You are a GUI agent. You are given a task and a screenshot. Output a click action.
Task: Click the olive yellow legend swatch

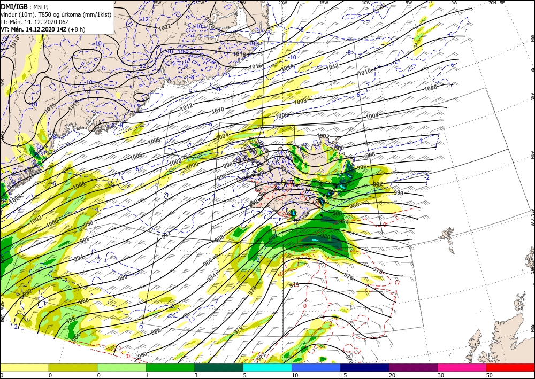coord(73,367)
